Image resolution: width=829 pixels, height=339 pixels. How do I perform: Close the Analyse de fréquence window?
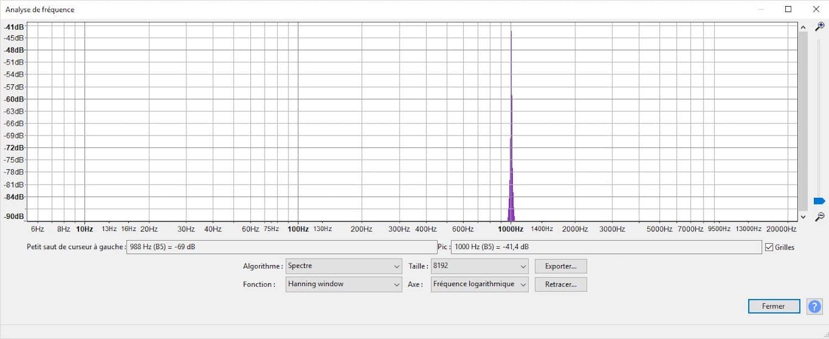click(816, 9)
